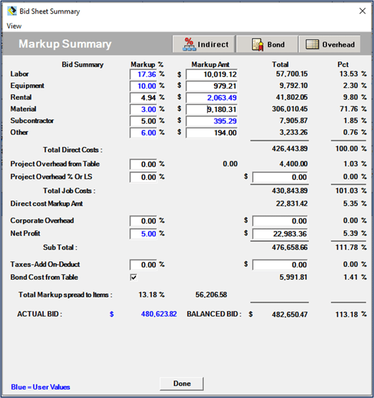Click the Other total 3,233.26
The image size is (374, 398).
coord(293,132)
